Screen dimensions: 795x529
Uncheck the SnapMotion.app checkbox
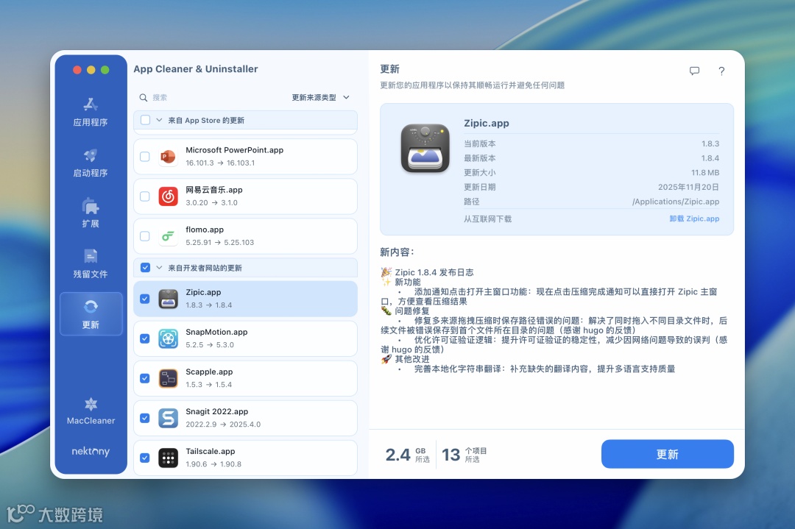(144, 338)
